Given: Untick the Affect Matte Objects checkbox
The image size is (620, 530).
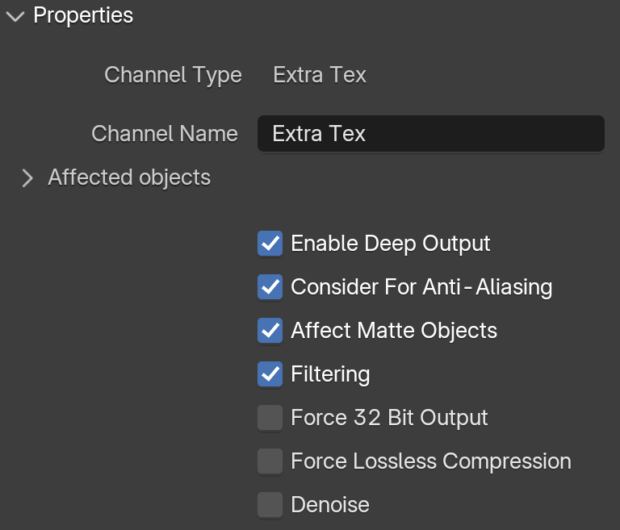Looking at the screenshot, I should (270, 331).
